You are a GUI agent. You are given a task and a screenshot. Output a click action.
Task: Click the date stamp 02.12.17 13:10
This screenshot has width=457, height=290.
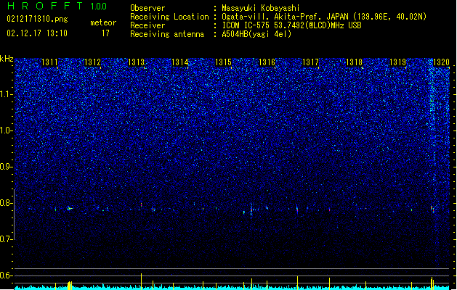[x=37, y=33]
